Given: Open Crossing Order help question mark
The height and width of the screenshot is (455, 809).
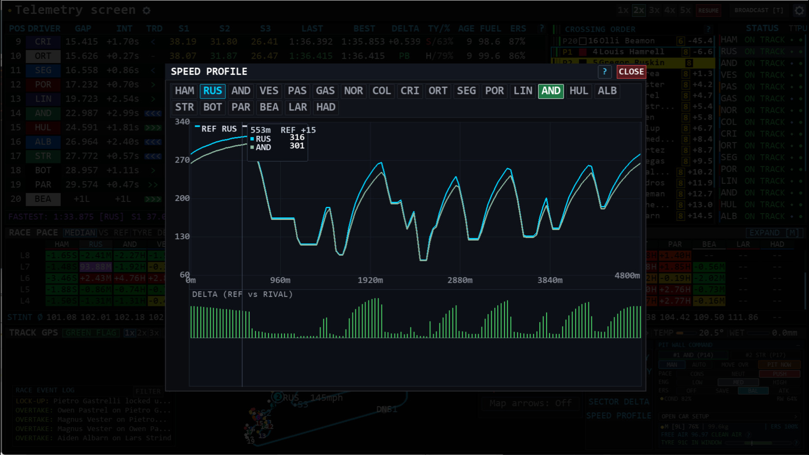Looking at the screenshot, I should (708, 29).
